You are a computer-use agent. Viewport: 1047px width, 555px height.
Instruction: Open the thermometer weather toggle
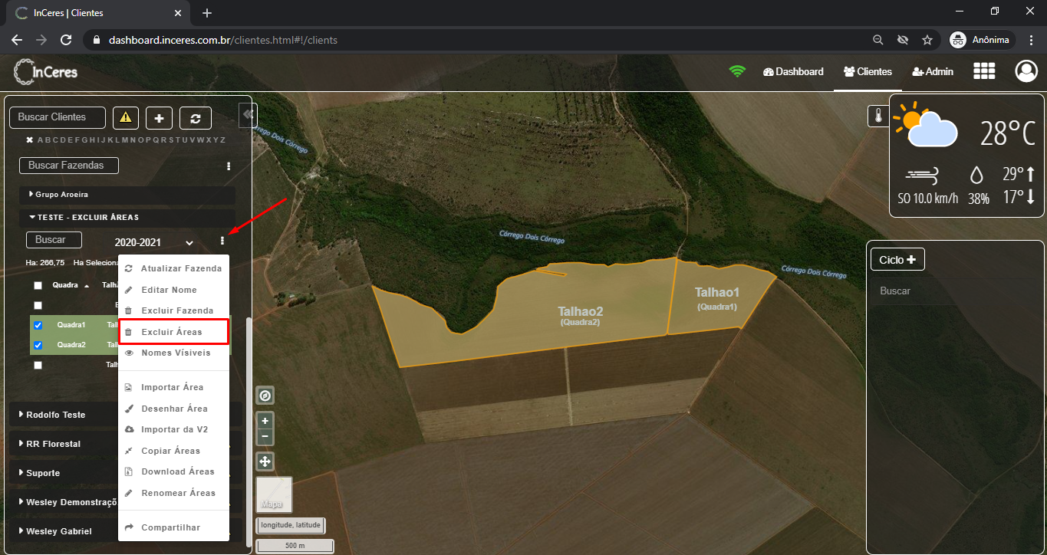click(x=877, y=117)
